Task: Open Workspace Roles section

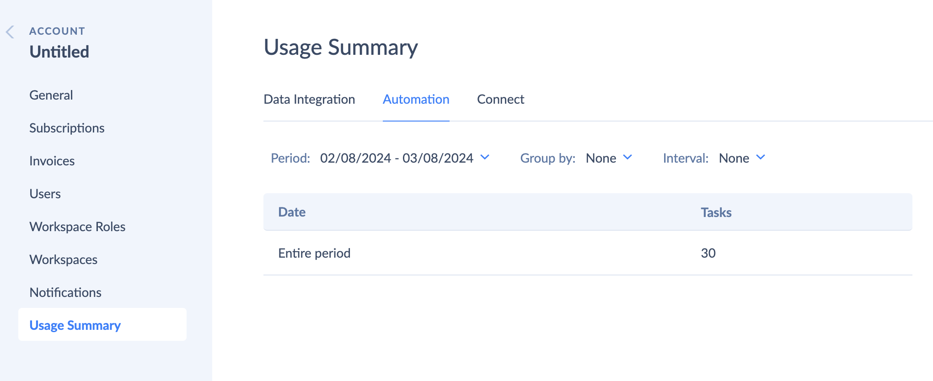Action: pos(77,227)
